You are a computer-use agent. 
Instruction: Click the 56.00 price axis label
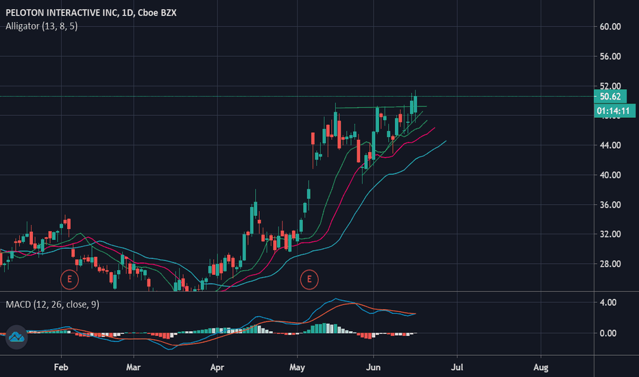click(x=610, y=56)
